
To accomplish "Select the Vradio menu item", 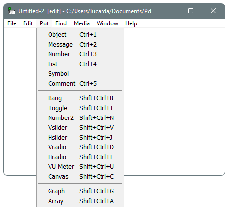I will [80, 147].
